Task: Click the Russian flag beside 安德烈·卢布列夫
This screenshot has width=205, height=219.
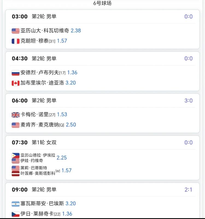Action: point(16,73)
